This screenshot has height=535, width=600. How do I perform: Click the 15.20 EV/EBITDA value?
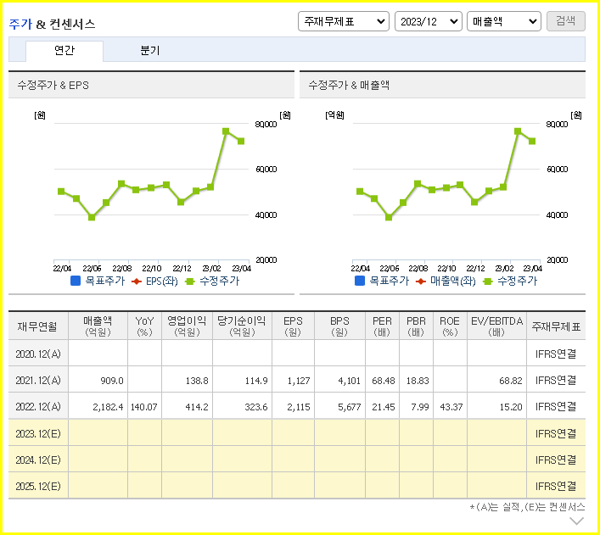point(511,407)
